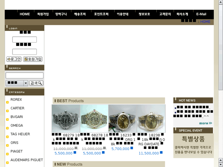Open 고객문의 in the top menu
Image resolution: width=223 pixels, height=167 pixels.
[x=165, y=14]
